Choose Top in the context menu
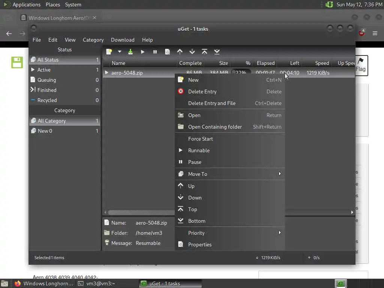The height and width of the screenshot is (288, 384). [x=230, y=209]
